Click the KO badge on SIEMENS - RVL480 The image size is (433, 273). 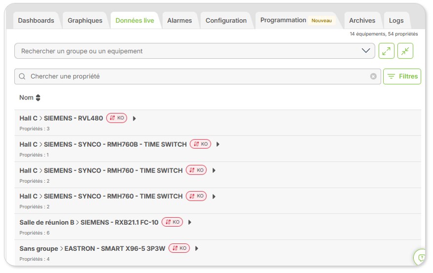117,118
